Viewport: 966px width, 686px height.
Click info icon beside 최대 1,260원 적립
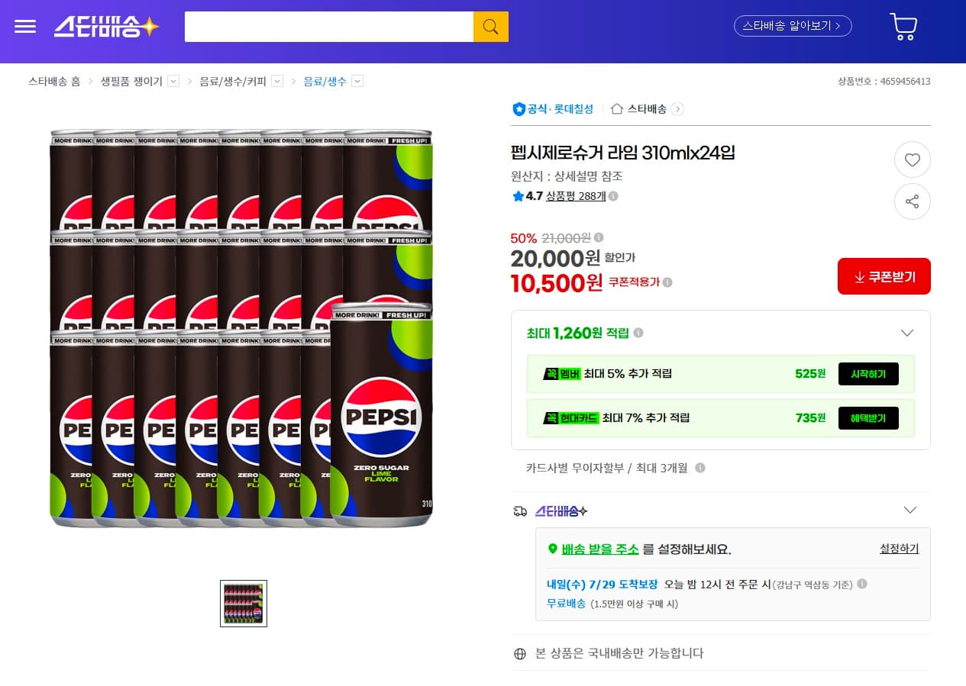coord(638,333)
